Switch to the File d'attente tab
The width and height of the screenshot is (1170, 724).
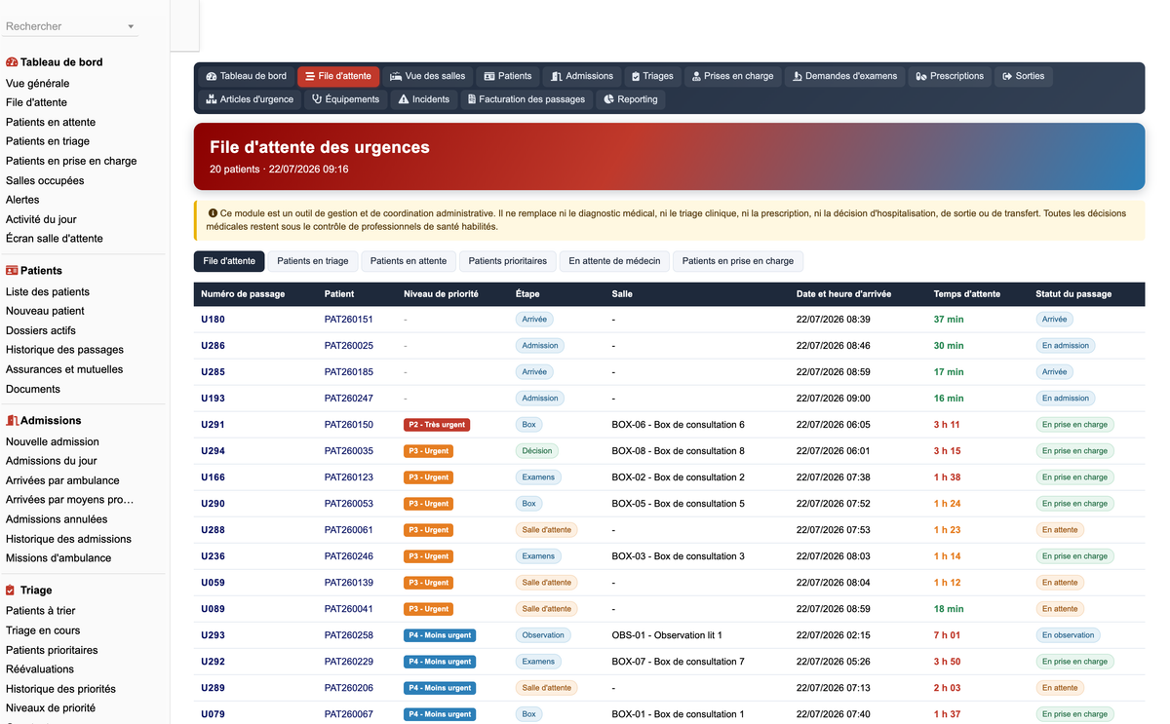(x=229, y=261)
